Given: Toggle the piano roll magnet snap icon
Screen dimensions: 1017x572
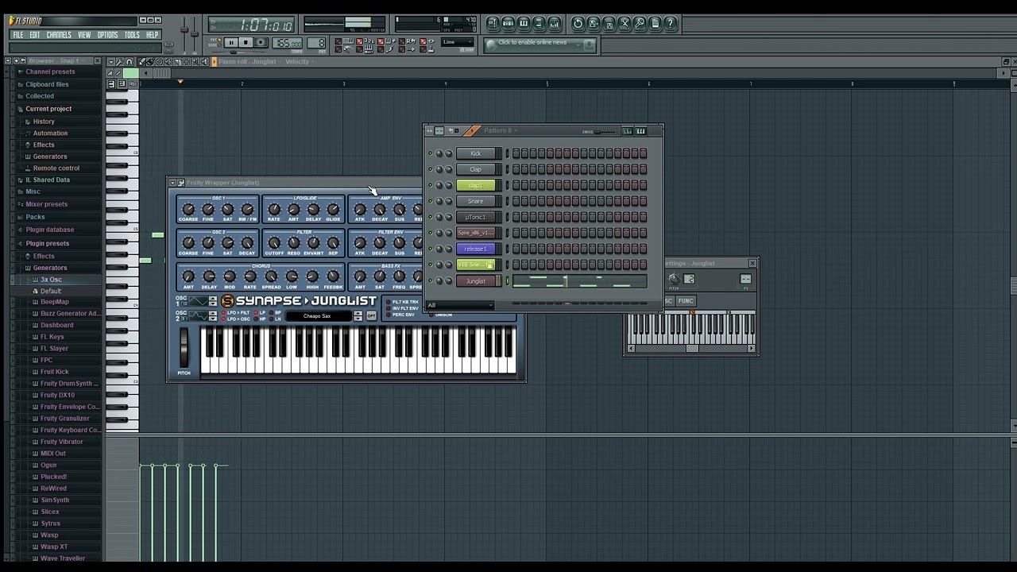Looking at the screenshot, I should (x=130, y=62).
